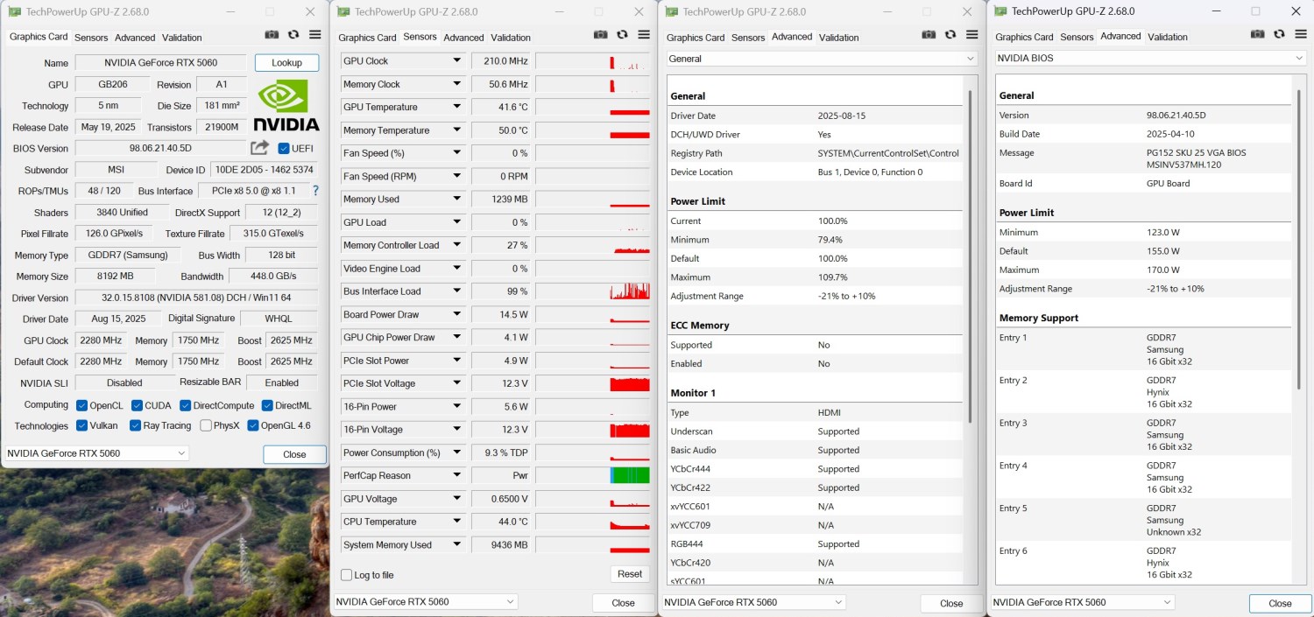Click Close button in NVIDIA BIOS window

point(1280,603)
